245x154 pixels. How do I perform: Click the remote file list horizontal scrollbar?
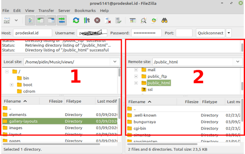[162, 144]
